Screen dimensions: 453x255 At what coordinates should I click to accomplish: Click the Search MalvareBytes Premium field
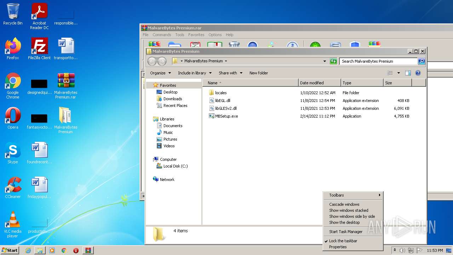coord(378,61)
